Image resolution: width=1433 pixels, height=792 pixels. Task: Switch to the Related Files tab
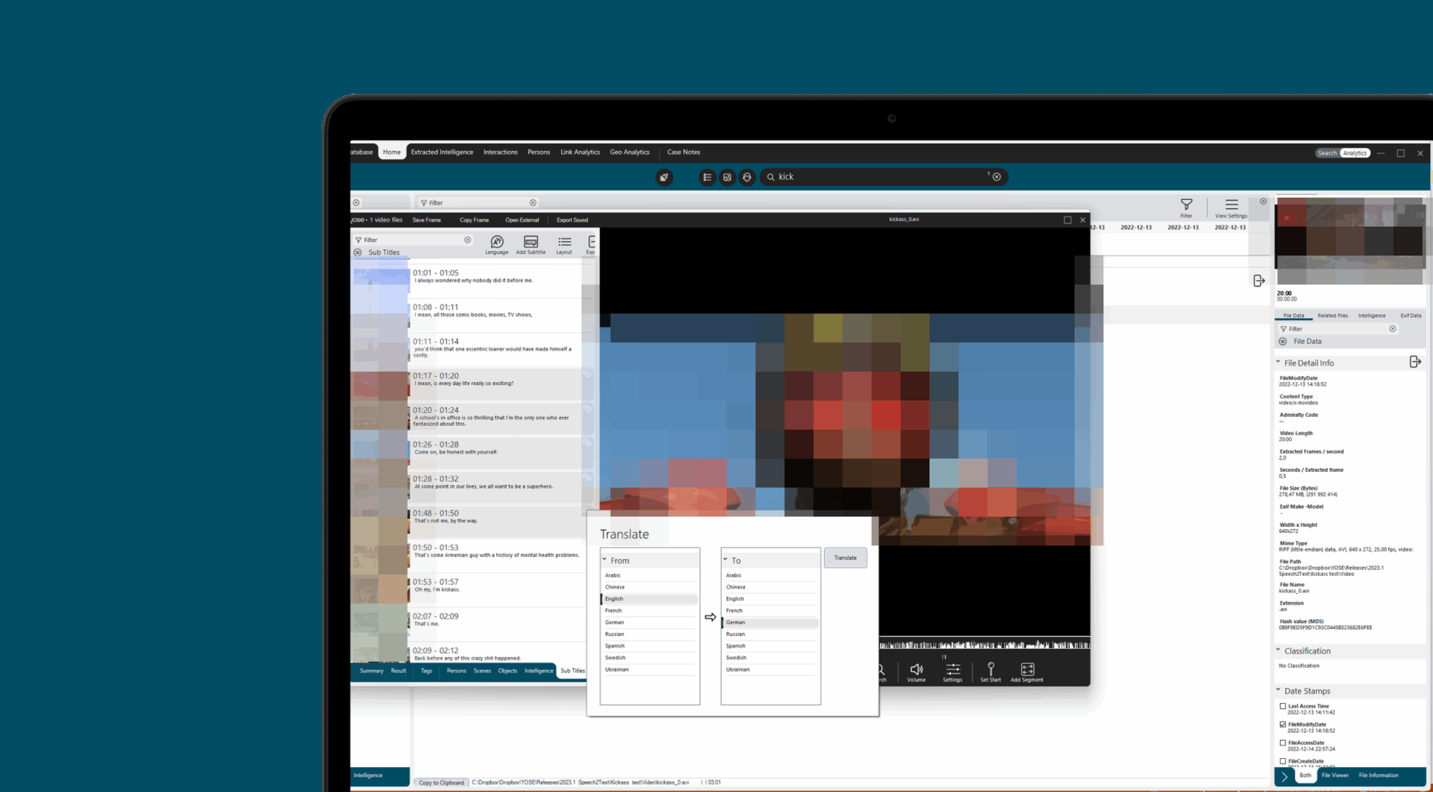click(x=1332, y=316)
